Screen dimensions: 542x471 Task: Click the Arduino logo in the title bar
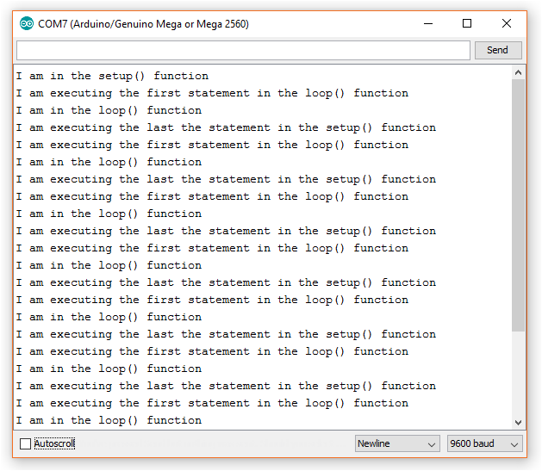click(x=27, y=23)
